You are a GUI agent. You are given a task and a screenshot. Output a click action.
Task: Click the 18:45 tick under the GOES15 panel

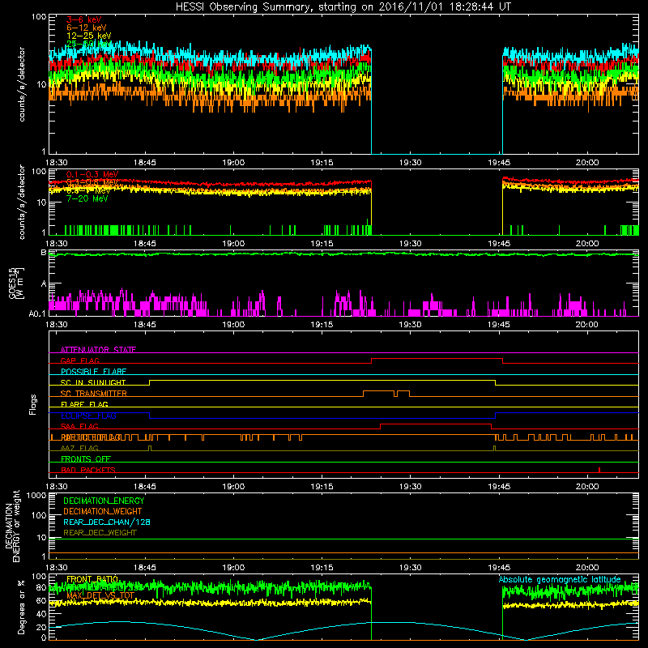pos(145,325)
